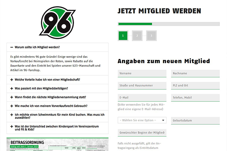
Task: Open the 'Wählen Sie eine Option' dropdown
Action: [142, 120]
